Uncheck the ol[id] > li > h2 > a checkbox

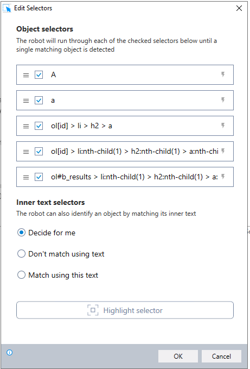point(39,126)
